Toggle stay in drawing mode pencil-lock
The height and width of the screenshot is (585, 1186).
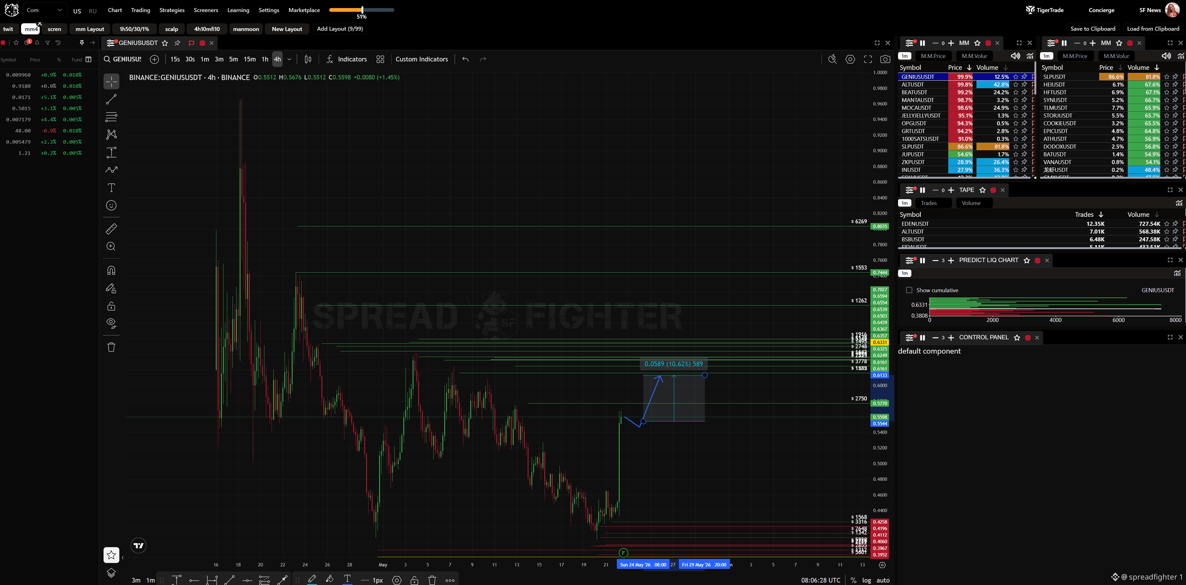111,288
